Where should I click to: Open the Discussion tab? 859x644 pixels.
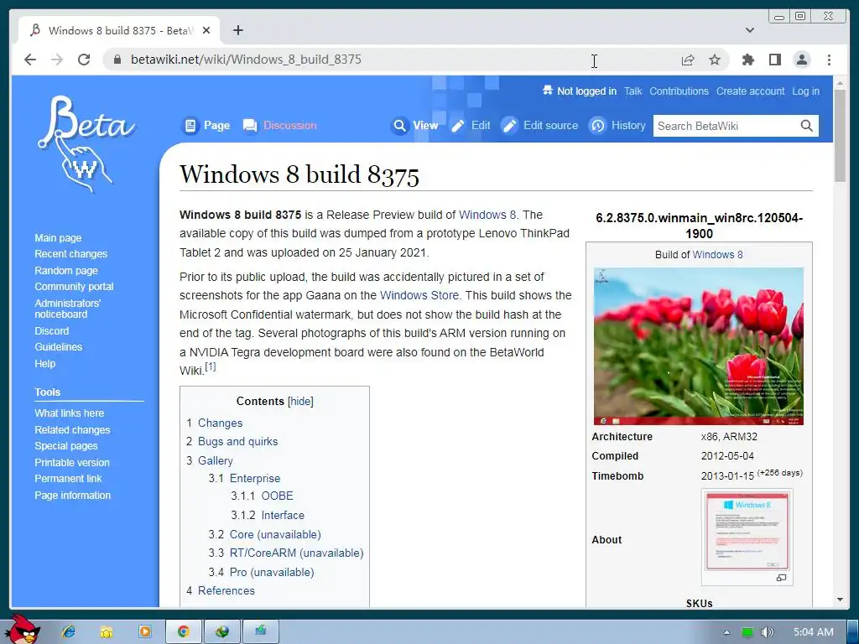pos(279,126)
